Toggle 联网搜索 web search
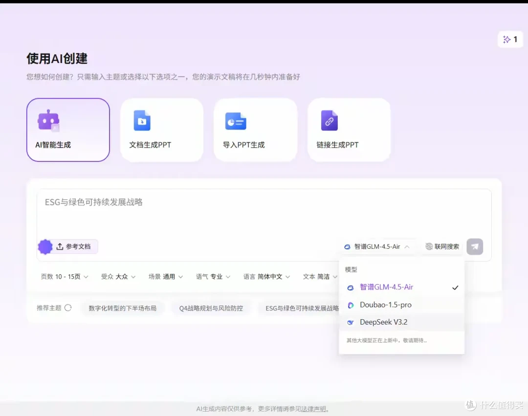Image resolution: width=528 pixels, height=416 pixels. point(442,247)
